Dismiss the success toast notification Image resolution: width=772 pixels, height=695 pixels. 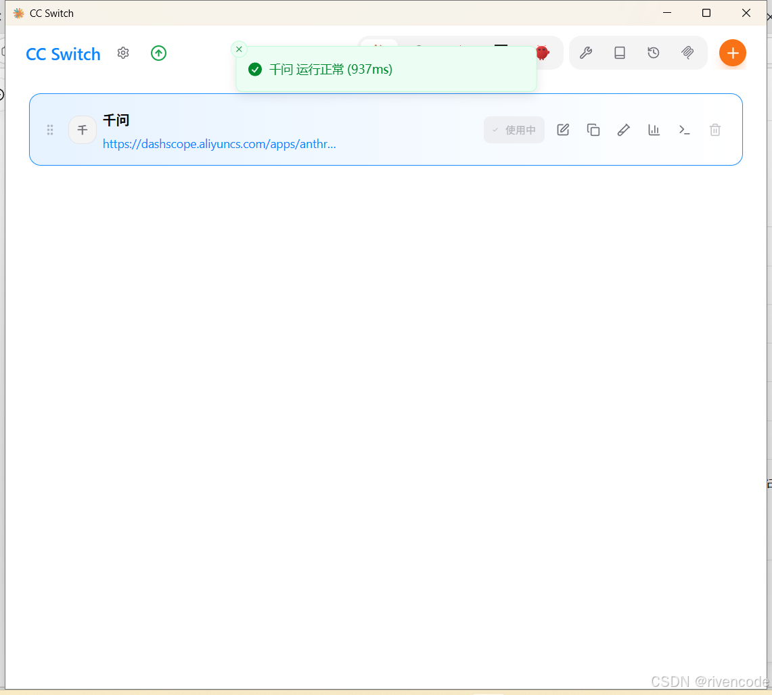click(x=239, y=49)
